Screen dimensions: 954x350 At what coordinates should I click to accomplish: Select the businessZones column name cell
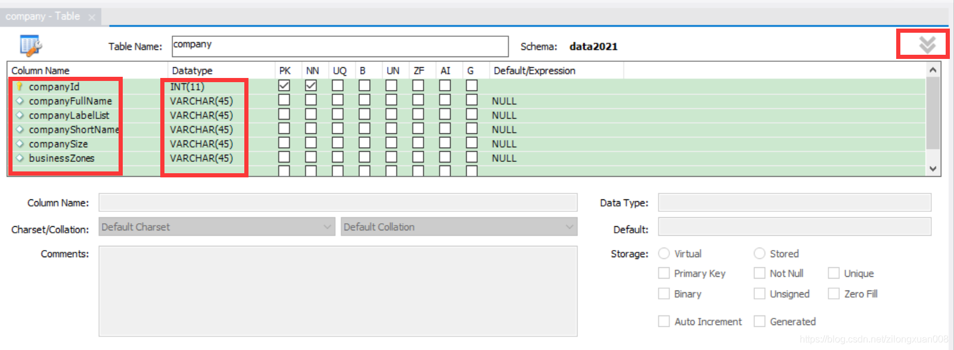pos(61,158)
